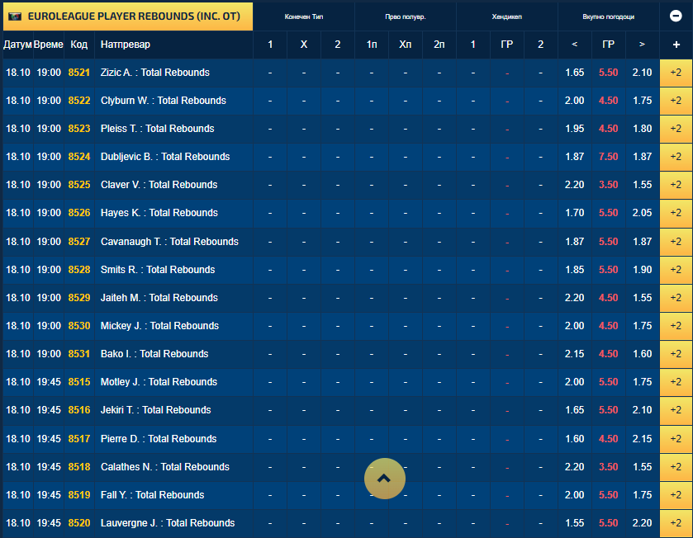Open +2 additional bets for Hayes K.
This screenshot has height=538, width=693.
click(x=676, y=213)
